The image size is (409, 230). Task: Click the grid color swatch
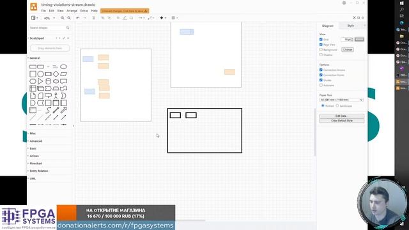(x=359, y=40)
